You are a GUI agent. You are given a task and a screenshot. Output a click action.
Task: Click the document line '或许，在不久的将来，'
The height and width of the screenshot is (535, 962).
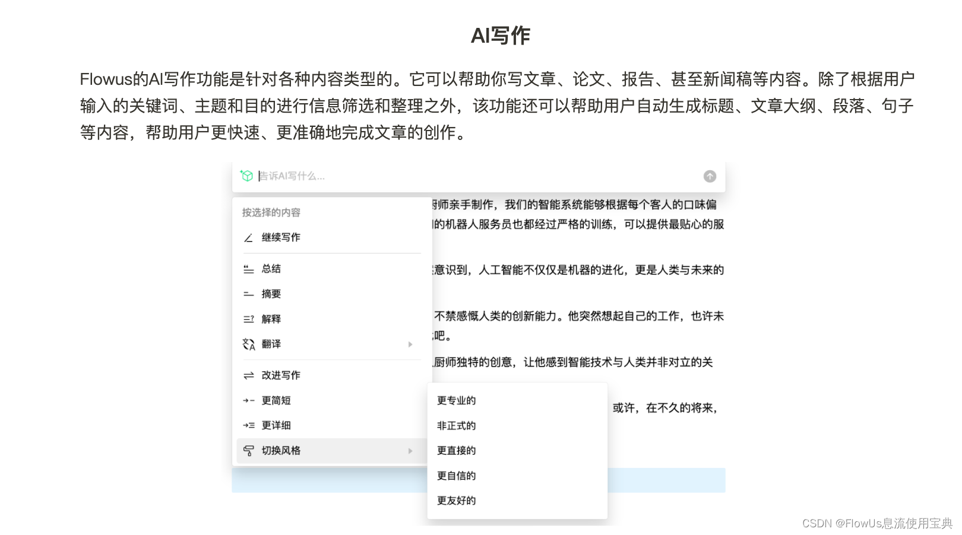[x=665, y=408]
